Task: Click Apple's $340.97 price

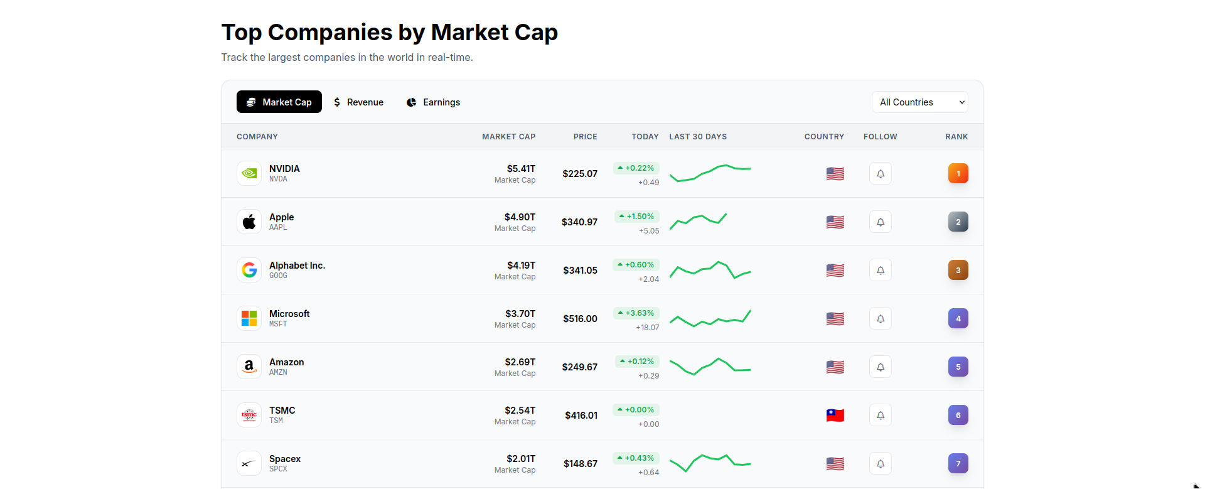Action: pyautogui.click(x=579, y=222)
